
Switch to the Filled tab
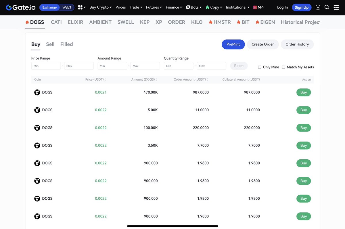click(67, 44)
